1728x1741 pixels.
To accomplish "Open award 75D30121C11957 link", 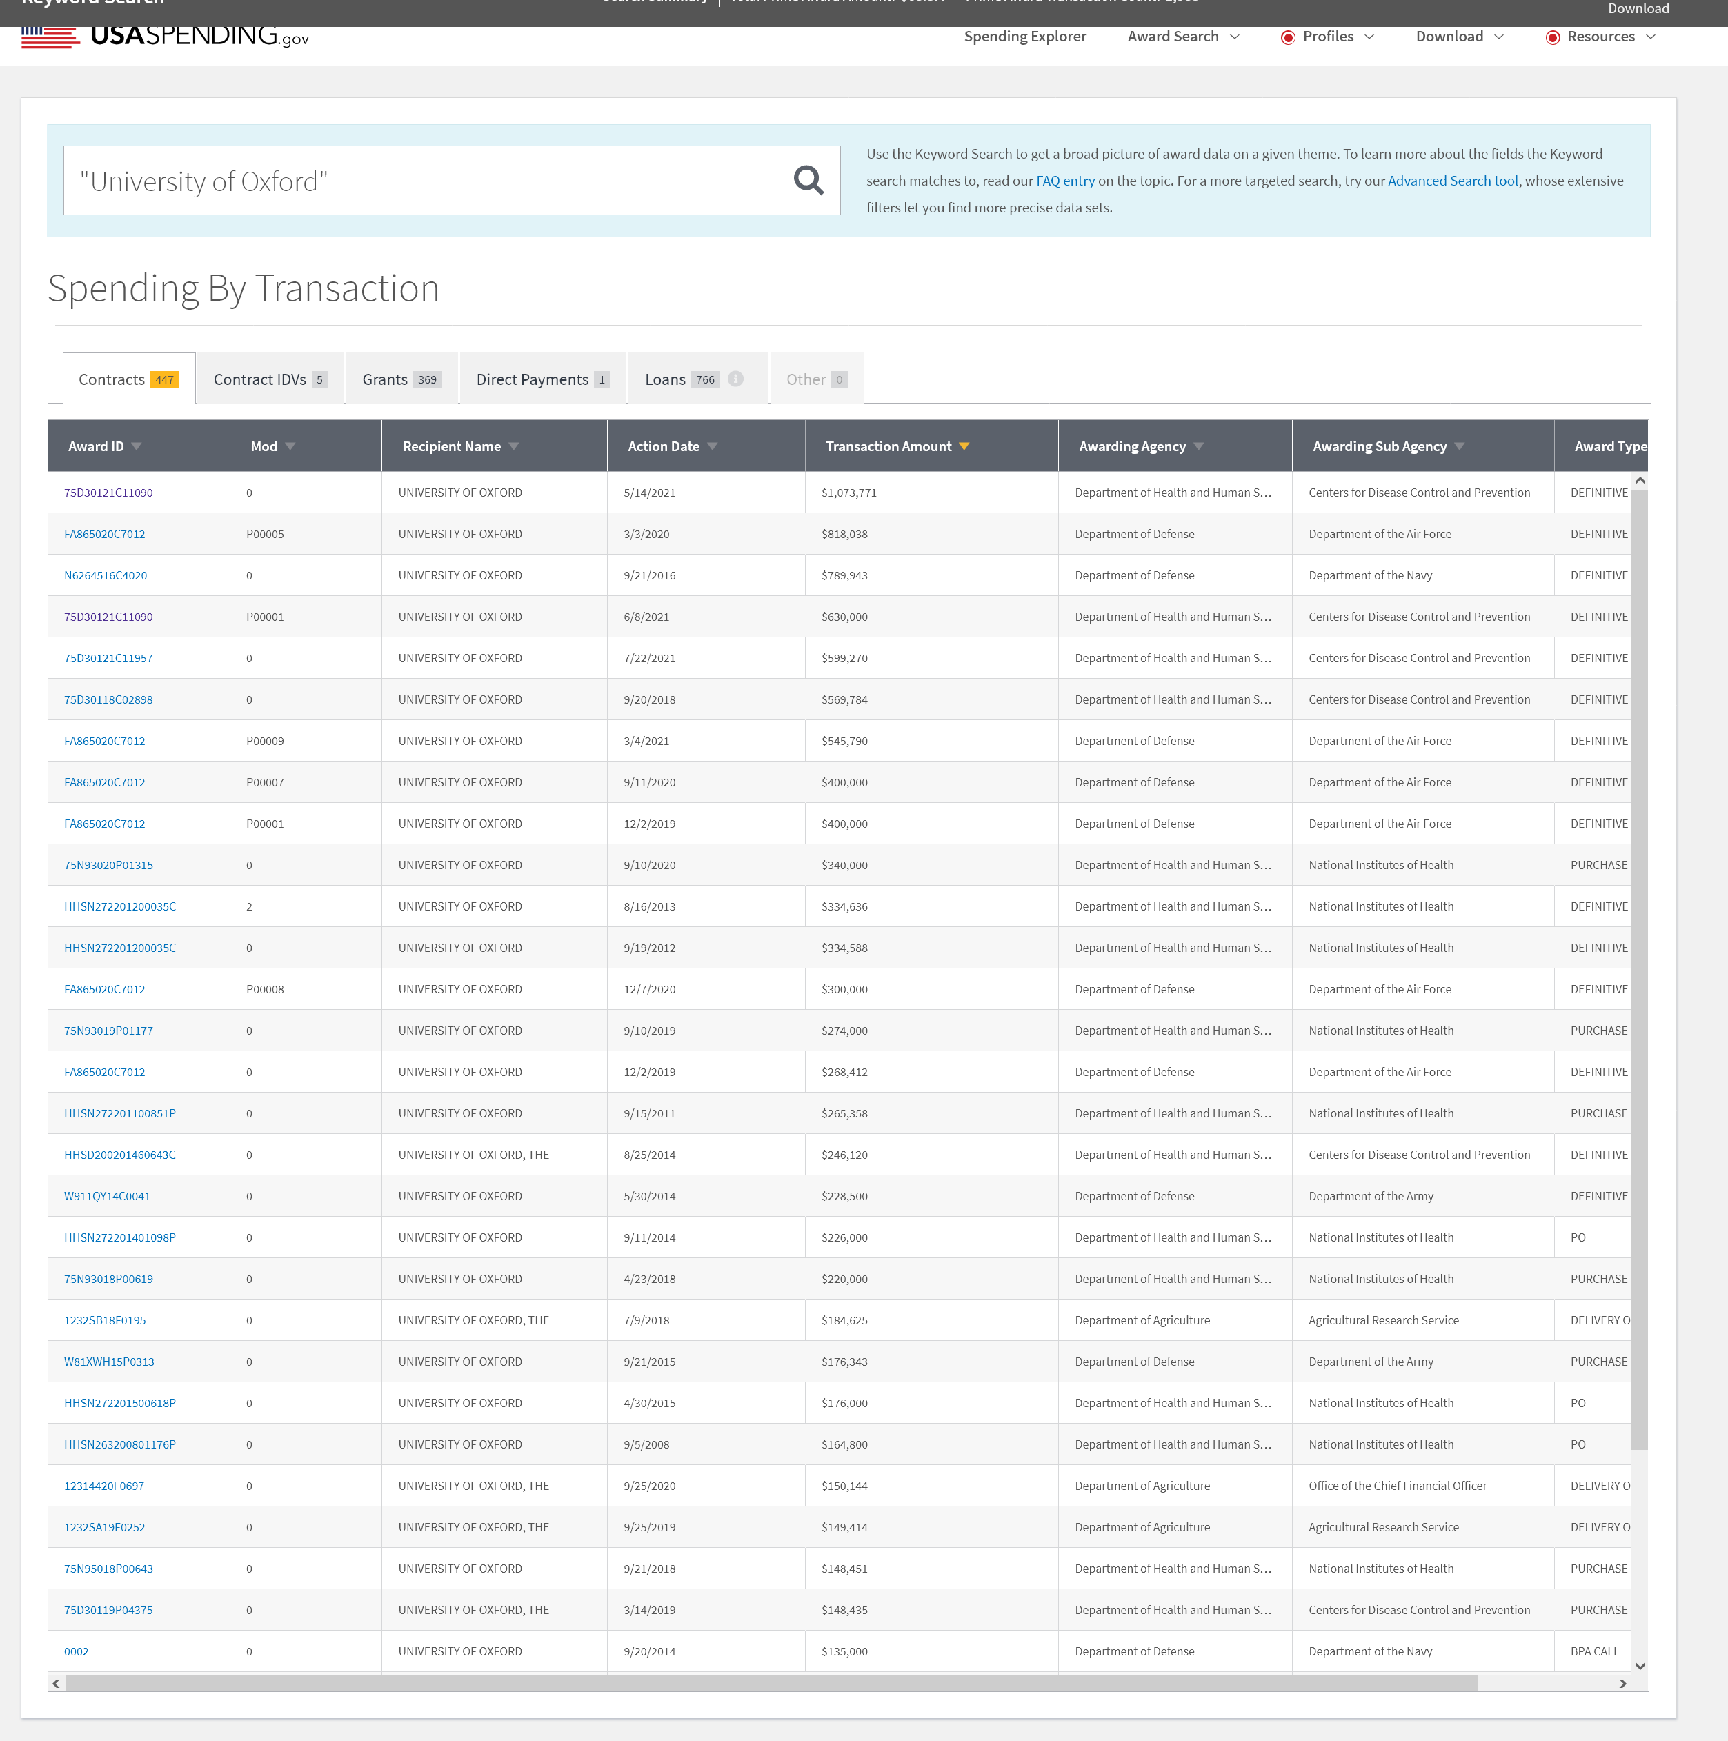I will pos(108,659).
